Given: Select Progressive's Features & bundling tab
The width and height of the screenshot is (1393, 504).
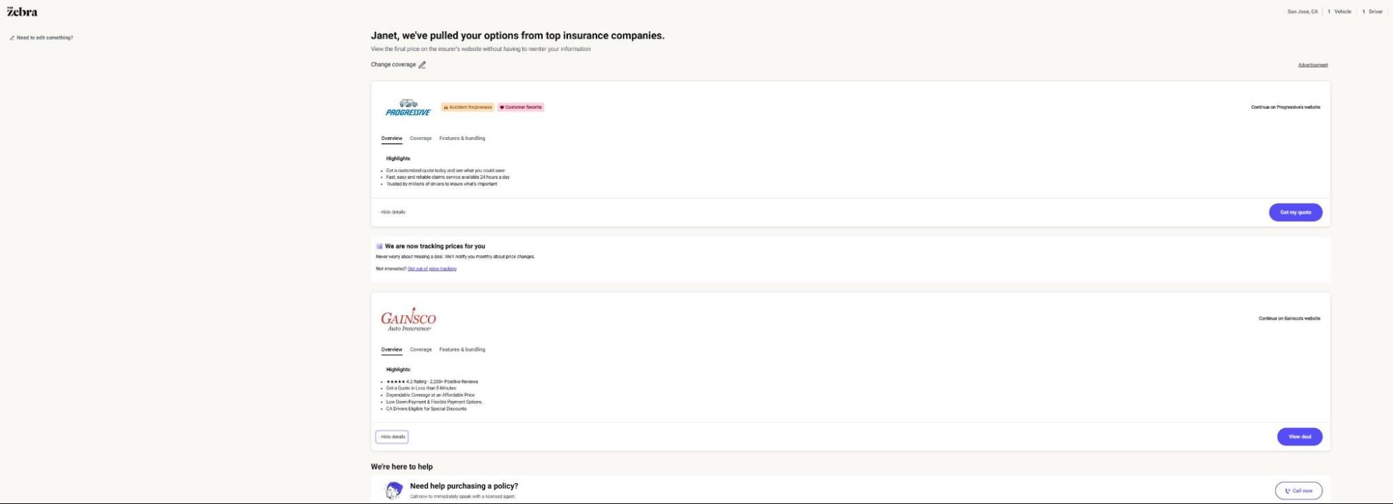Looking at the screenshot, I should pos(462,139).
